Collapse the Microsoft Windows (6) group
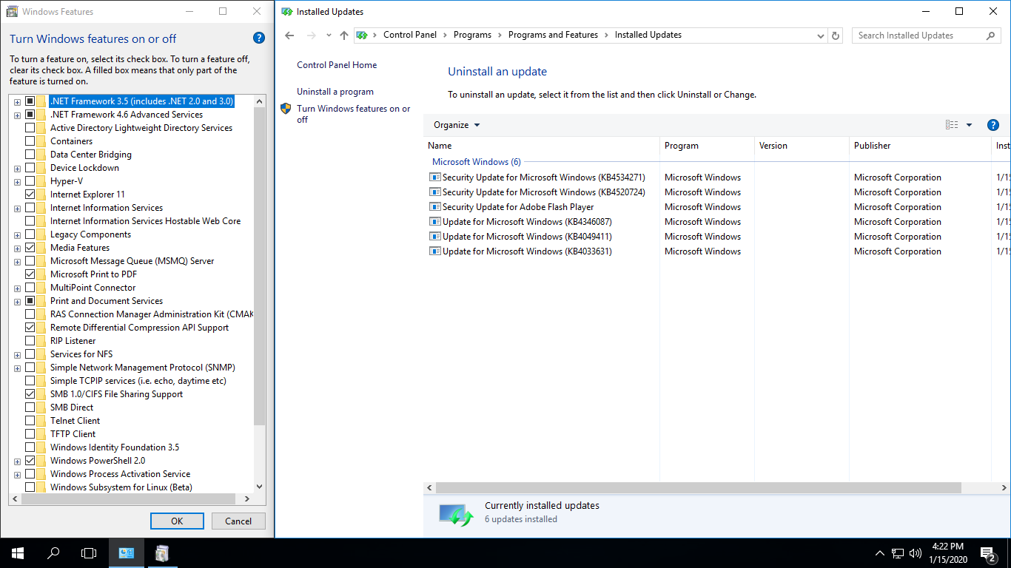 click(477, 162)
